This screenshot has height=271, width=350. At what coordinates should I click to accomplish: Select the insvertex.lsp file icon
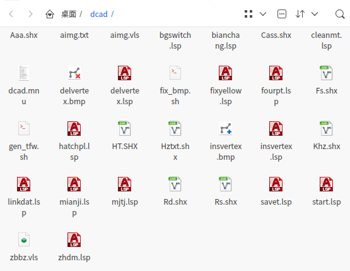point(276,129)
